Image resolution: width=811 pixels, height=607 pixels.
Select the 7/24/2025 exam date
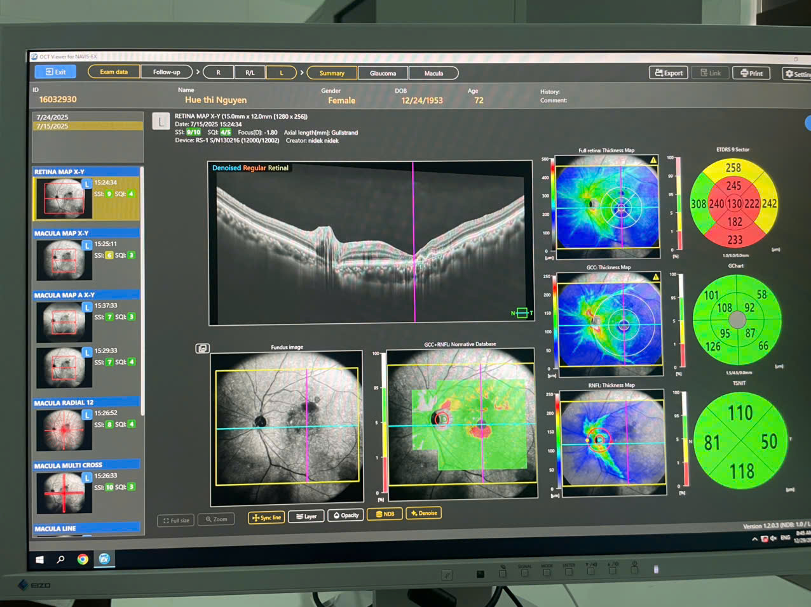pyautogui.click(x=53, y=117)
